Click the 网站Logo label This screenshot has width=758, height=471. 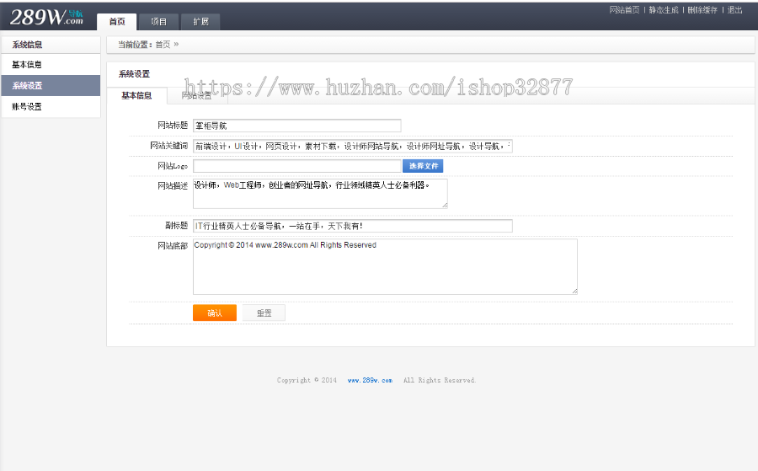click(173, 166)
